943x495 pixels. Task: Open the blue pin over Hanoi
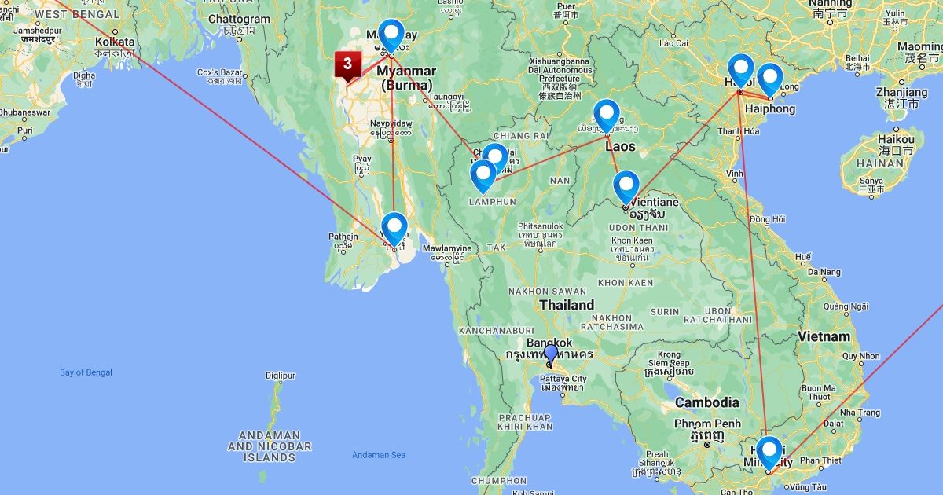741,71
